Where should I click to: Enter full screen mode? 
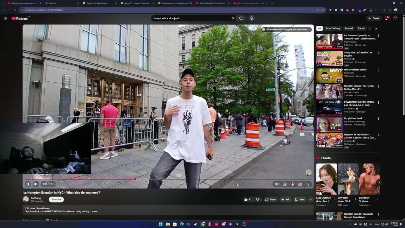pyautogui.click(x=307, y=184)
